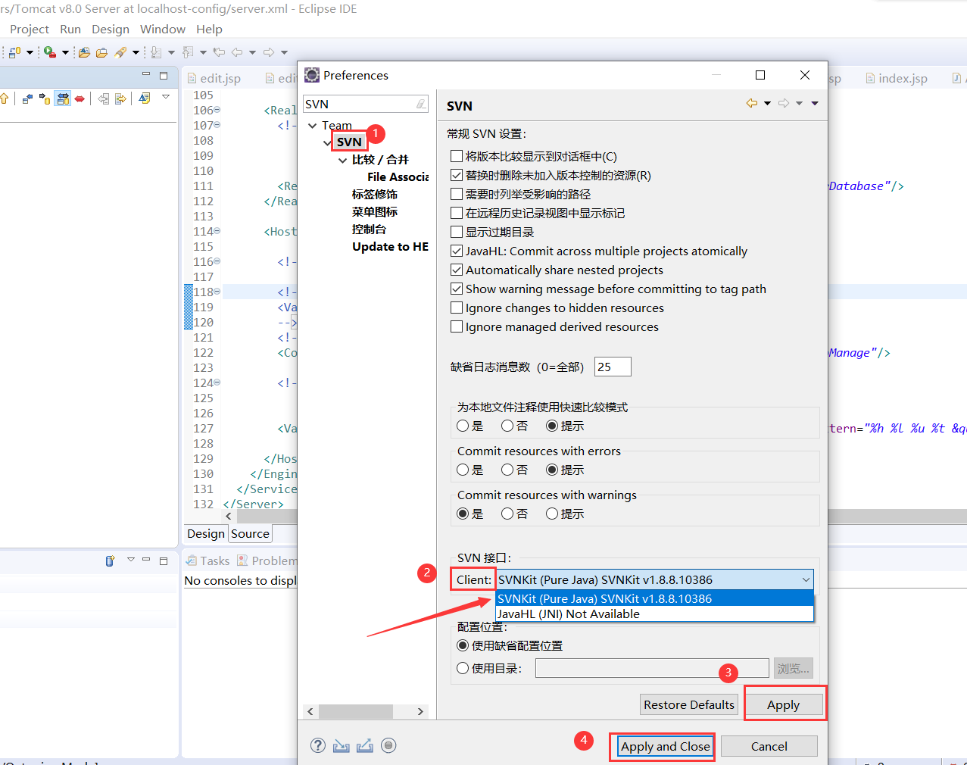Select Incoming mode in Synchronize view

pos(27,98)
